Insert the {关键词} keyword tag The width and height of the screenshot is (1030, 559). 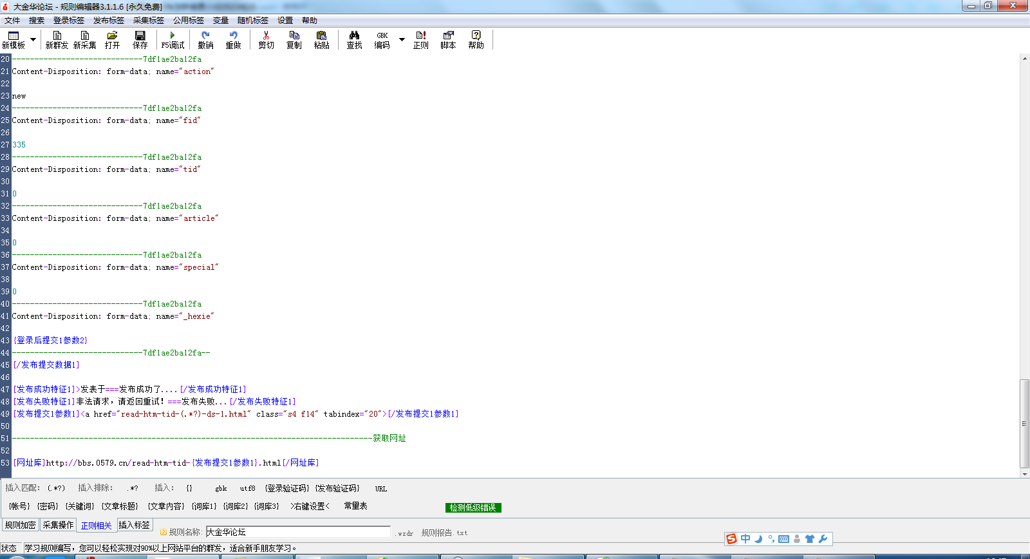click(x=80, y=506)
